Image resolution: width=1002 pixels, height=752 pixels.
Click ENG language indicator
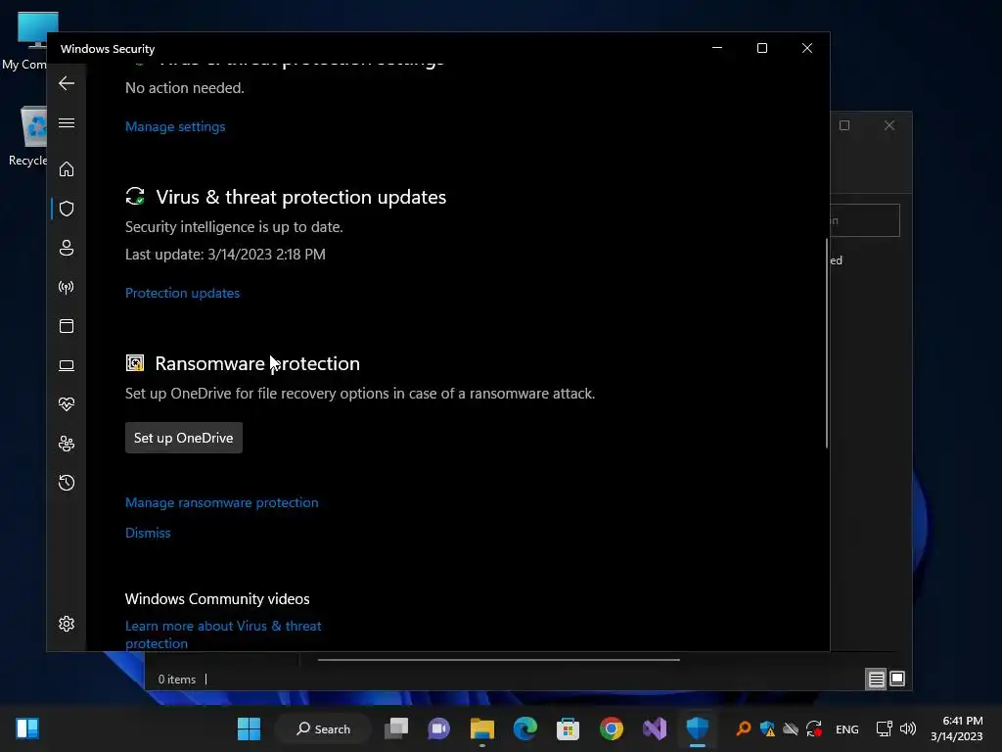[x=846, y=728]
